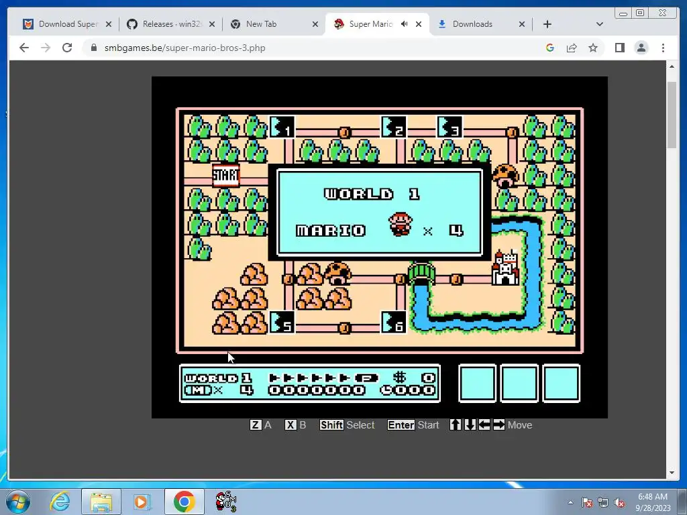The image size is (687, 515).
Task: Mute audio via Super Mario tab speaker icon
Action: coord(404,24)
